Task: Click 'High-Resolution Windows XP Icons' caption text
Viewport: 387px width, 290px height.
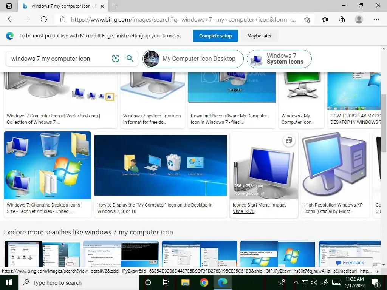Action: pyautogui.click(x=333, y=208)
